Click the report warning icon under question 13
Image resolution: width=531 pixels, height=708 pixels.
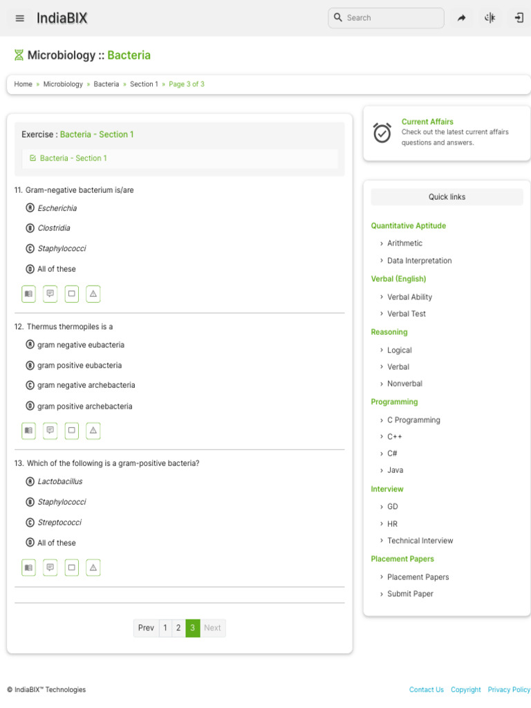click(x=93, y=568)
